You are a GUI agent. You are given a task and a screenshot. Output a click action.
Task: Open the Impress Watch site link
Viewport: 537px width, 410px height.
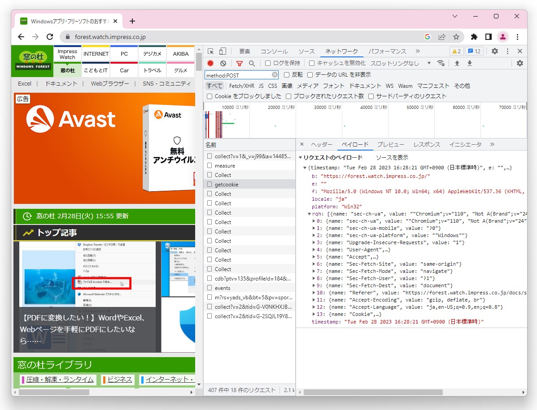67,54
